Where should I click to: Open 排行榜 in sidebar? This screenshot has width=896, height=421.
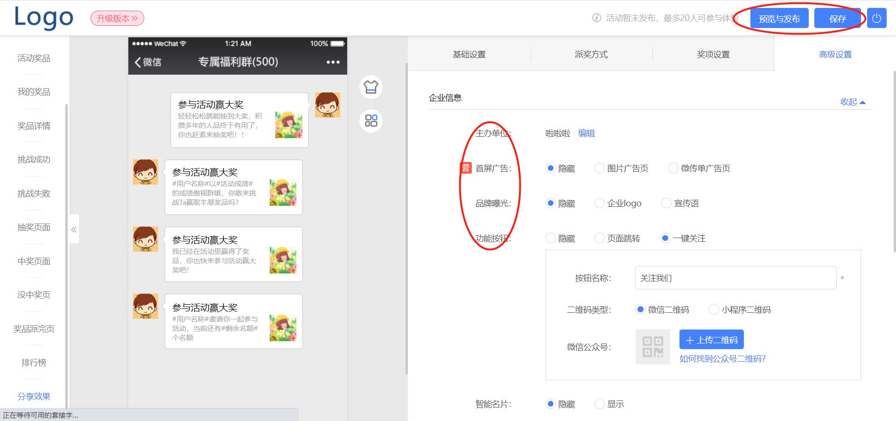coord(34,362)
